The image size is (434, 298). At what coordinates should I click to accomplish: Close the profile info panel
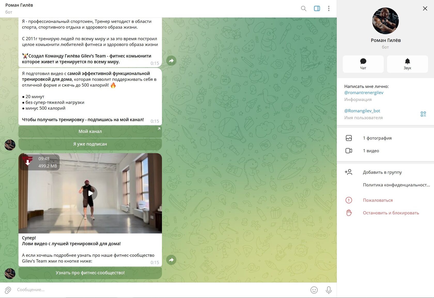tap(425, 9)
